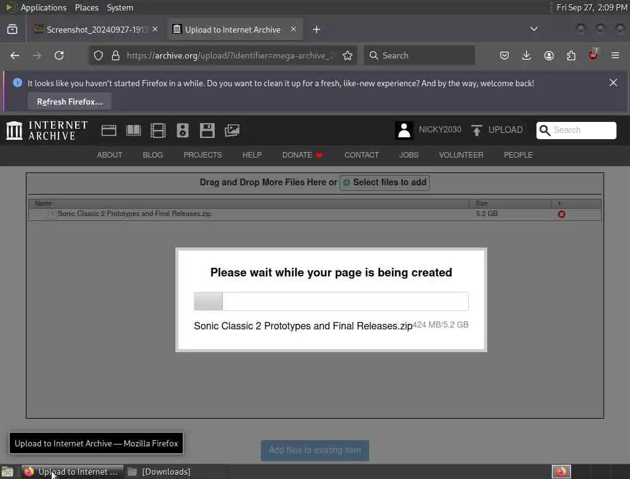Screen dimensions: 630x479
Task: Open the HELP link
Action: (x=252, y=155)
